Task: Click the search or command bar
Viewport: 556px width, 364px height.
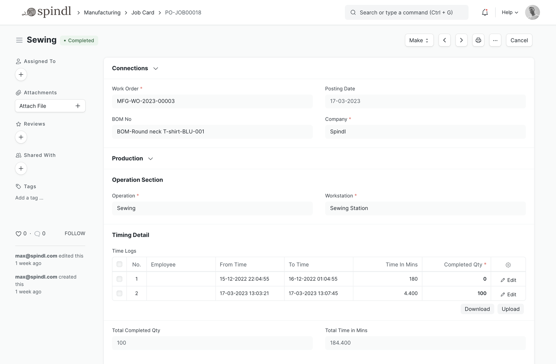Action: point(406,12)
